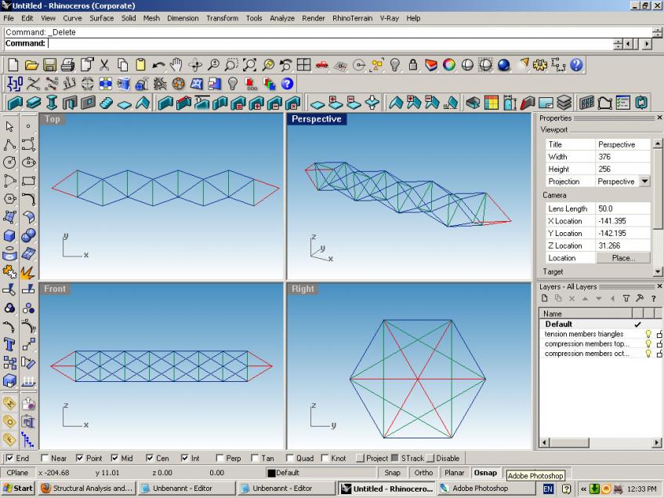This screenshot has width=664, height=498.
Task: Click the CPlane status bar pane
Action: 17,473
